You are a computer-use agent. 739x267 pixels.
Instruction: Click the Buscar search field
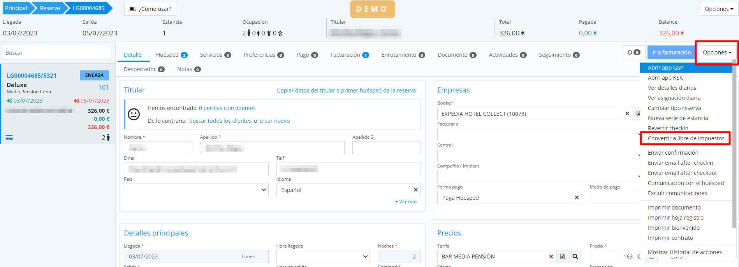[x=57, y=53]
